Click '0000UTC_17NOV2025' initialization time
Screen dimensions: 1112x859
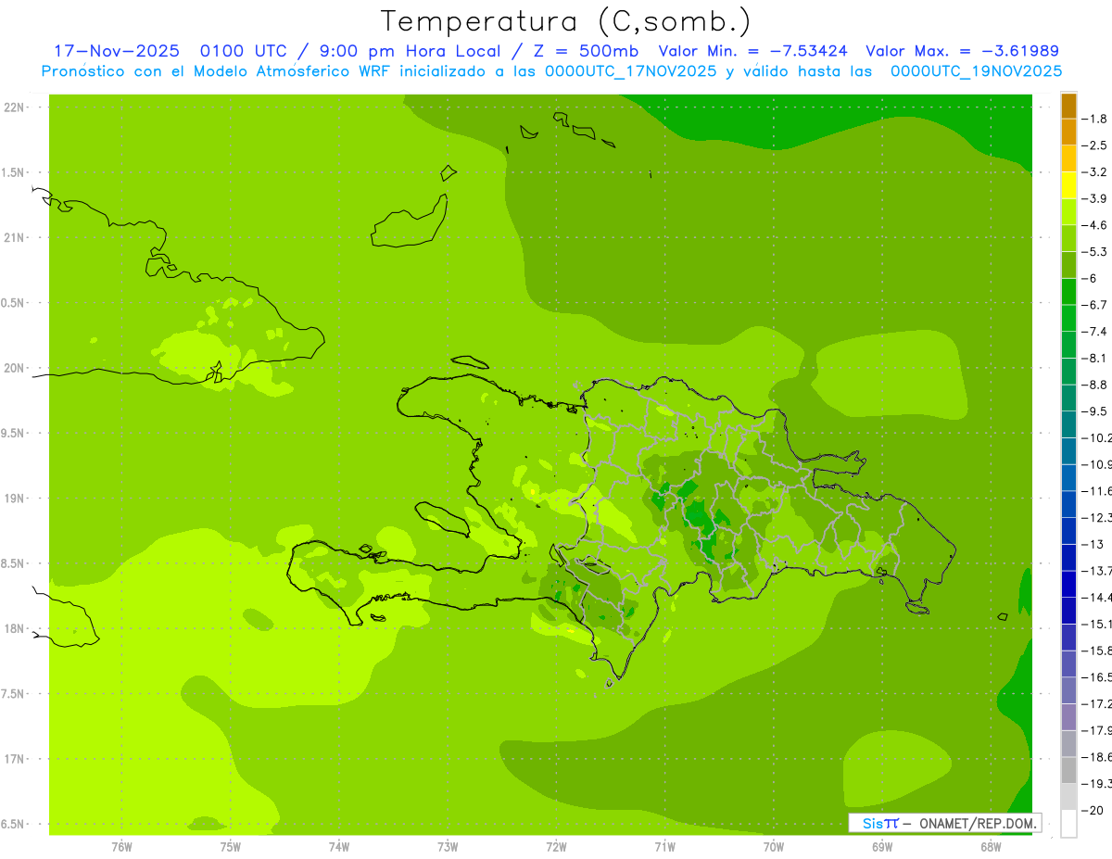(x=631, y=71)
